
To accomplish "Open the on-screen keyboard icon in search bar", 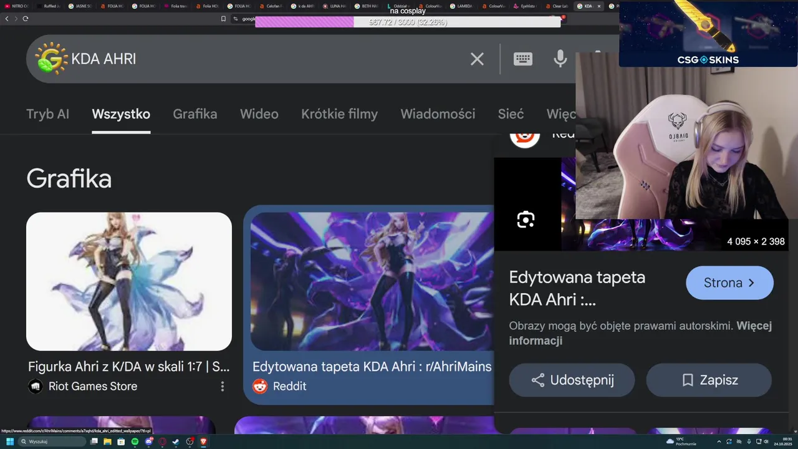I will [522, 59].
